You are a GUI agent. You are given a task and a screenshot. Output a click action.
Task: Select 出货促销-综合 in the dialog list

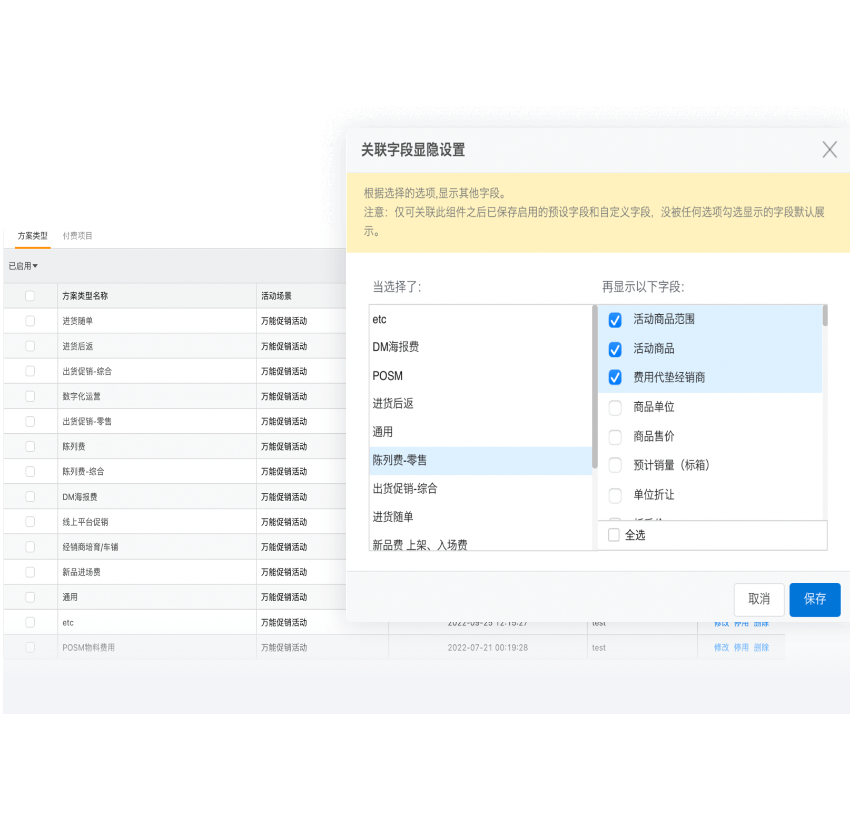pos(480,489)
